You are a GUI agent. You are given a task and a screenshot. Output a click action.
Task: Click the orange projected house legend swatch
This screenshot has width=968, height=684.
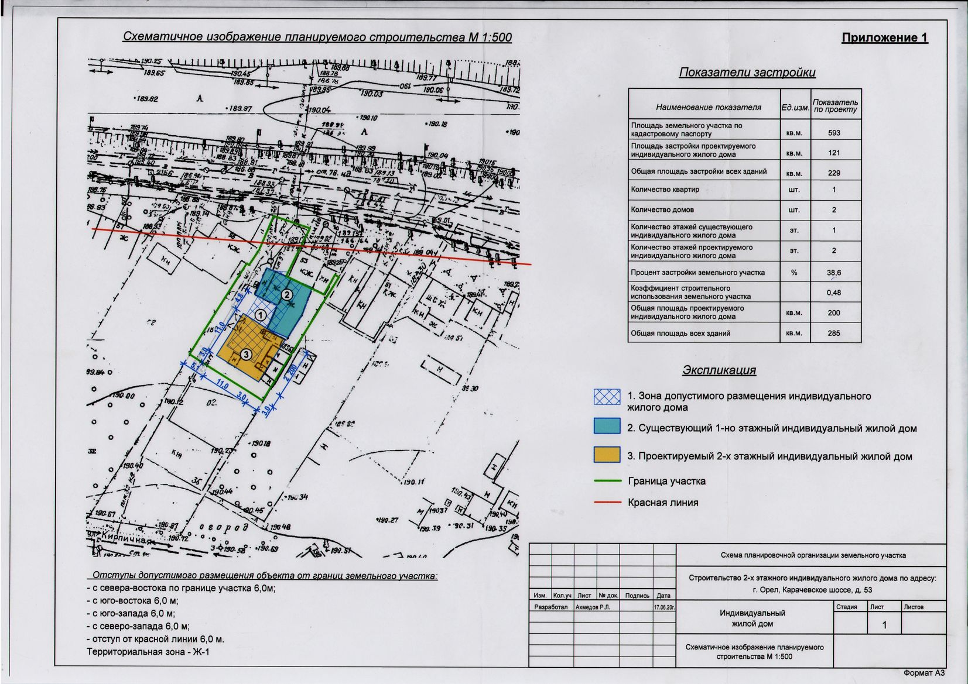click(x=607, y=455)
